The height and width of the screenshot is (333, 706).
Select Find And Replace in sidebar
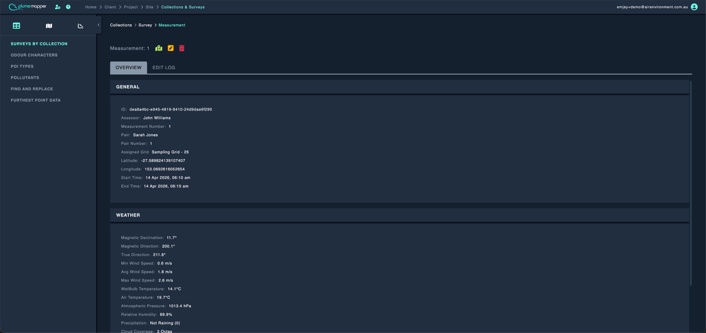click(32, 89)
